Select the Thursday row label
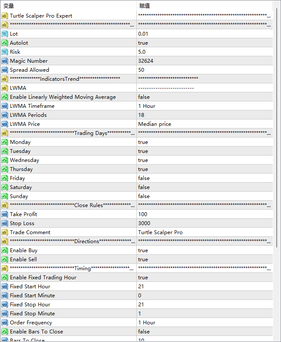Viewport: 281px width, 342px height. (x=21, y=169)
